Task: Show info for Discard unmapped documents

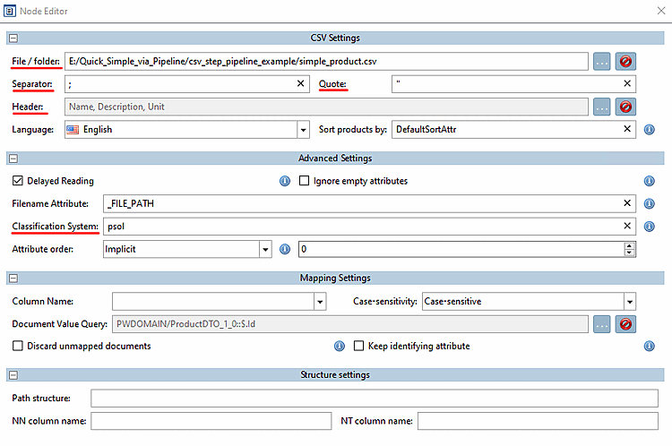Action: coord(339,346)
